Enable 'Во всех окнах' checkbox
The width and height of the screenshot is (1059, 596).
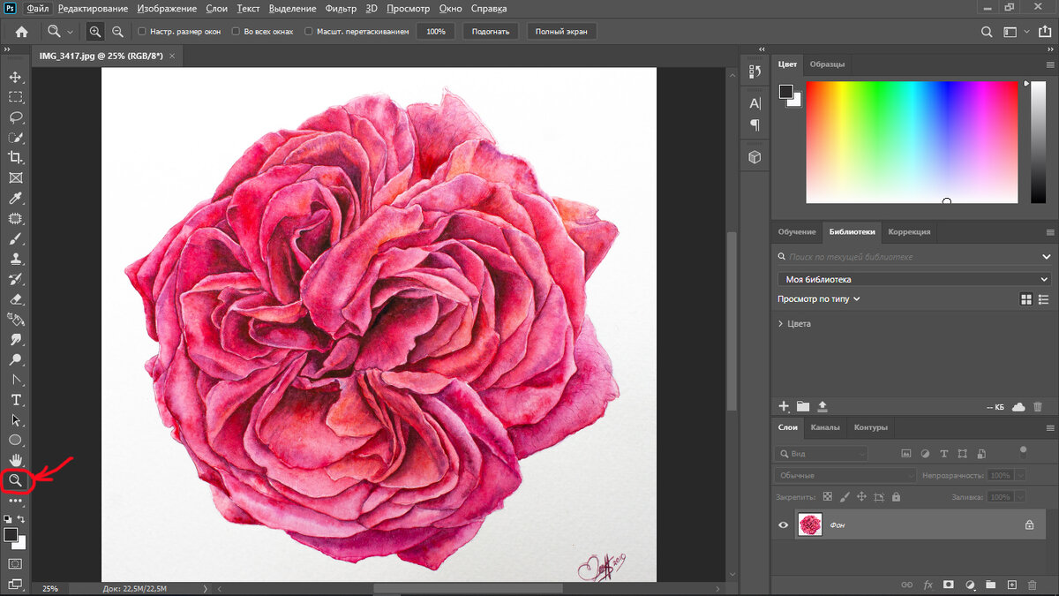pyautogui.click(x=236, y=32)
